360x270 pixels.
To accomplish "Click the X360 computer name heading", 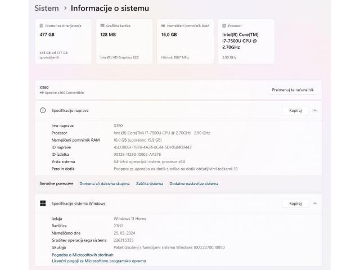I will click(44, 88).
